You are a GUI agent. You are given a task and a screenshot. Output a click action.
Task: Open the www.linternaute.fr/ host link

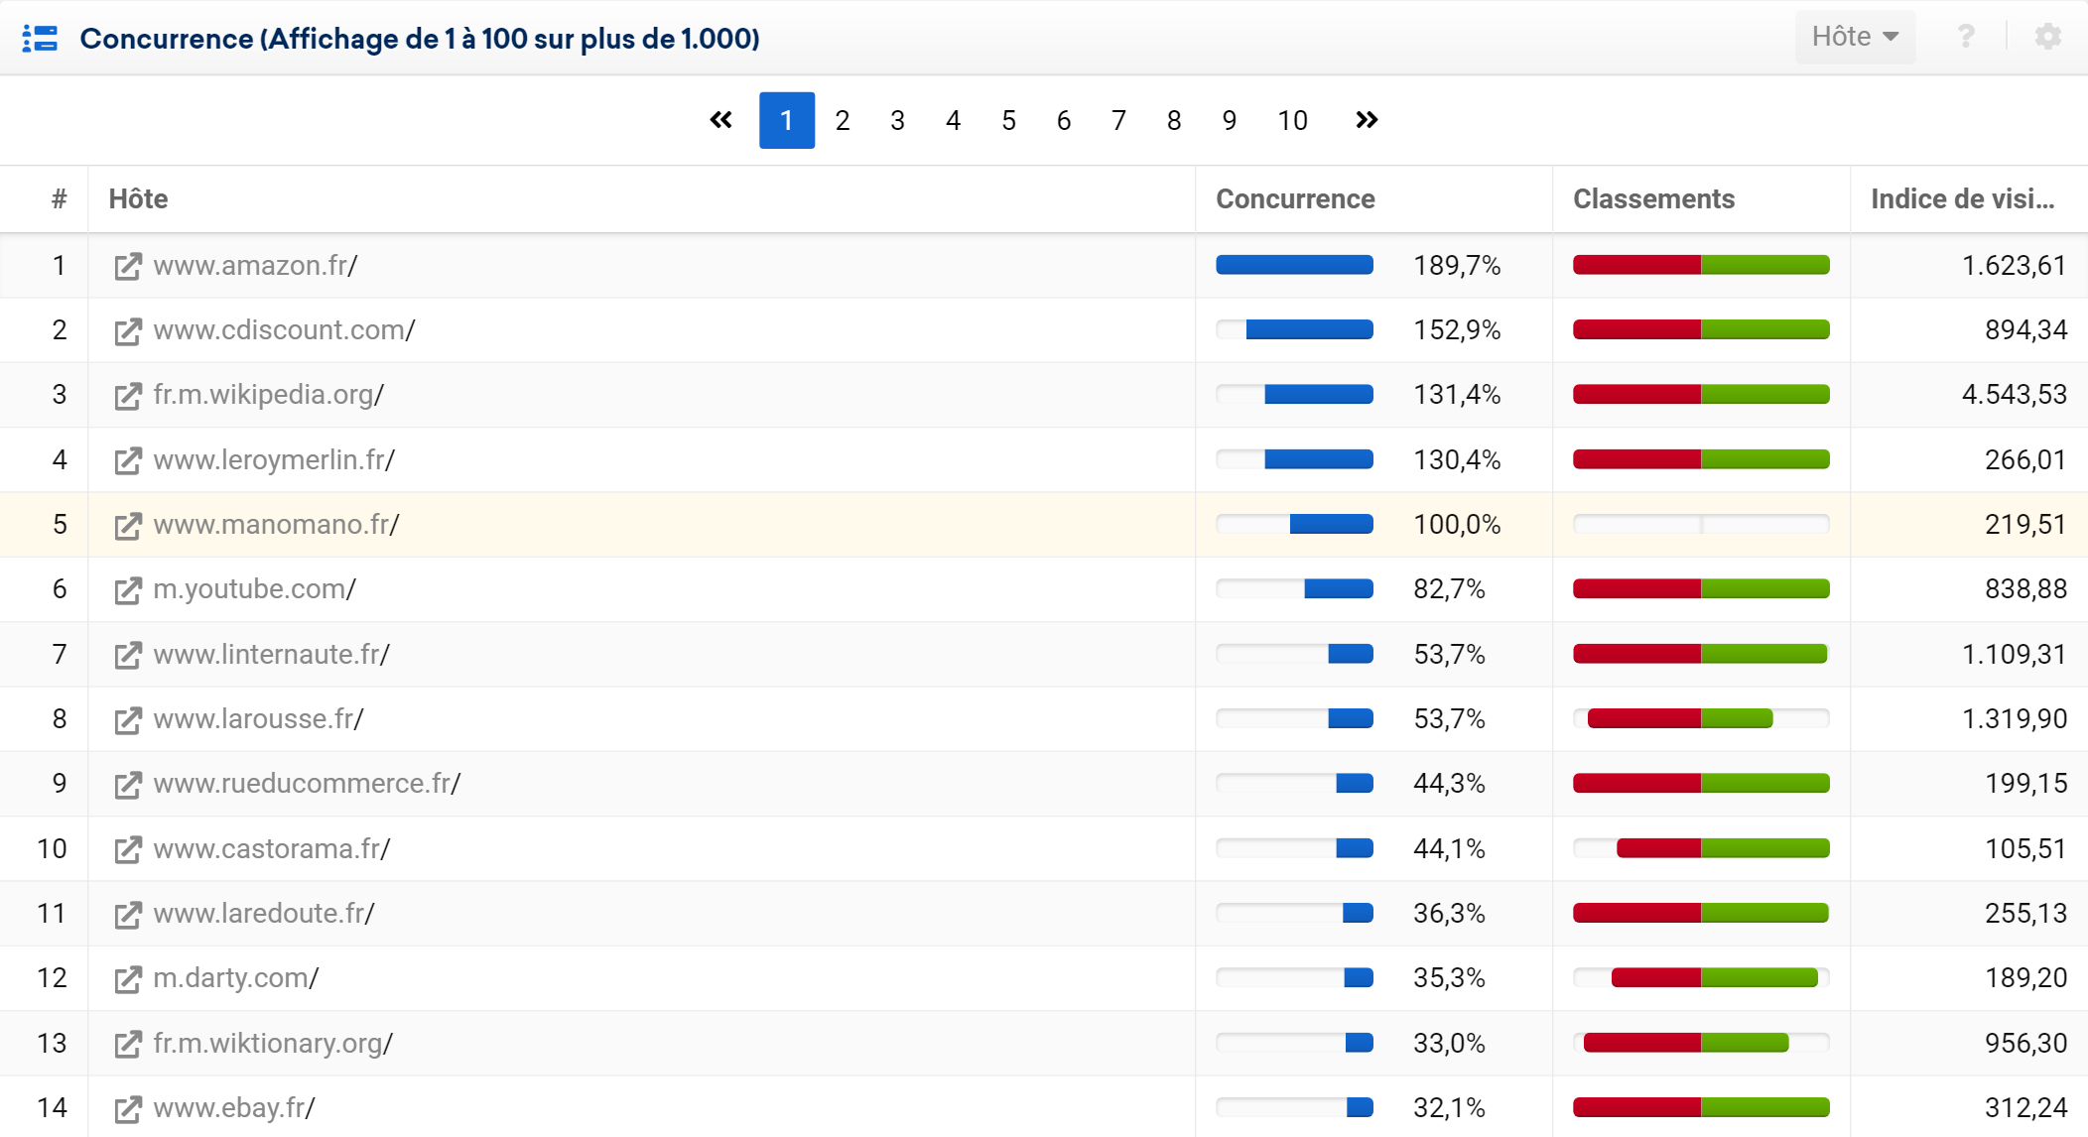tap(272, 655)
